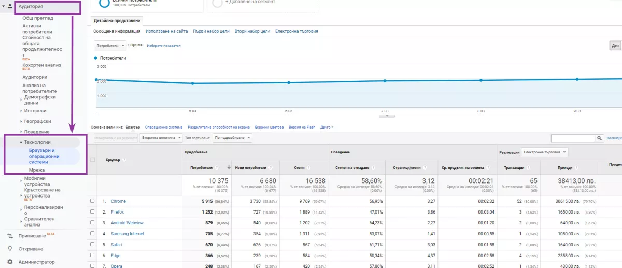622x268 pixels.
Task: Switch to the Използване на сайта tab
Action: [x=167, y=31]
